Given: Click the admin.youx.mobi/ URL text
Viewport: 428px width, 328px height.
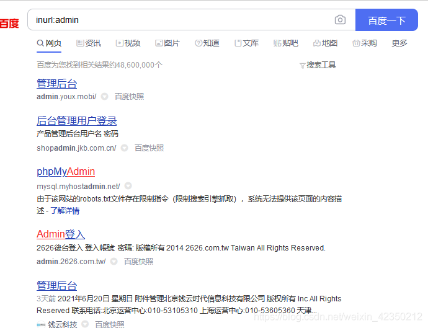Looking at the screenshot, I should [66, 97].
